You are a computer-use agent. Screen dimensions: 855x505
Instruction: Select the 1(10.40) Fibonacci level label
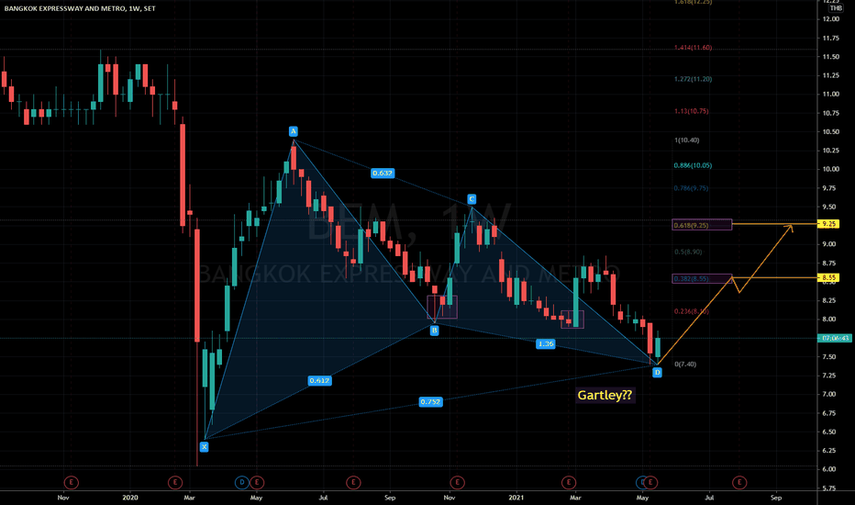(x=686, y=140)
